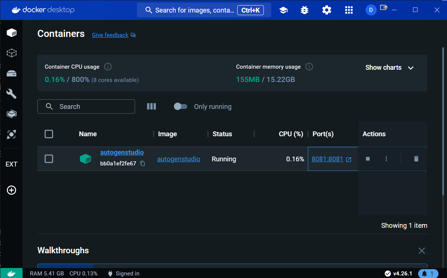Open the Containers view in sidebar
The height and width of the screenshot is (278, 447).
click(x=11, y=32)
